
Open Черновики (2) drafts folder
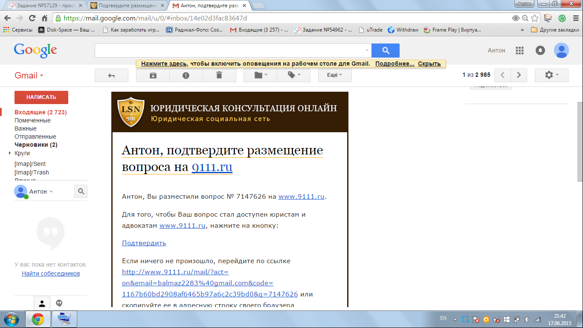(x=36, y=145)
